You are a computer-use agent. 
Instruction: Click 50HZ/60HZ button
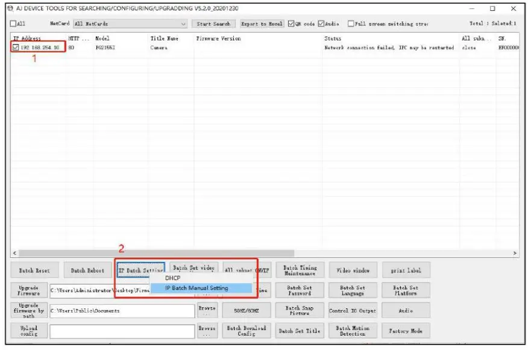click(247, 310)
